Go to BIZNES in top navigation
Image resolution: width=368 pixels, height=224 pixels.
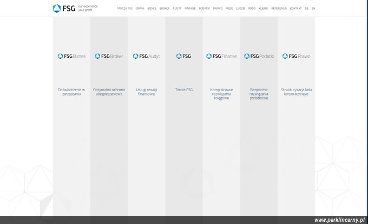pyautogui.click(x=152, y=9)
